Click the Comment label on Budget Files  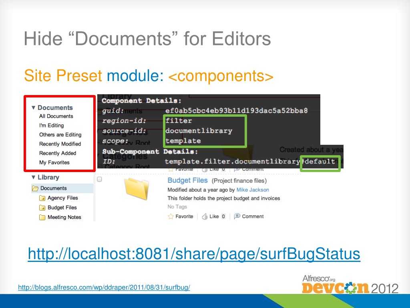[253, 216]
